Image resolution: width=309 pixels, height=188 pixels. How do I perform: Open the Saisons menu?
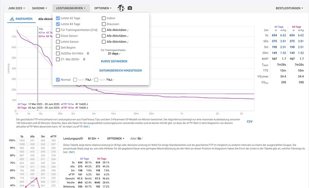(39, 8)
